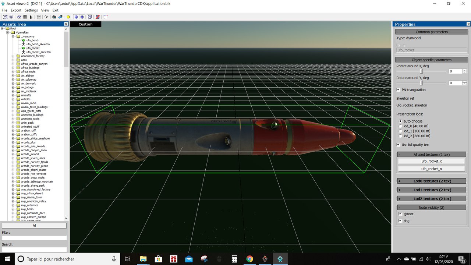Uncheck the @root node visibility
Image resolution: width=471 pixels, height=265 pixels.
click(400, 214)
